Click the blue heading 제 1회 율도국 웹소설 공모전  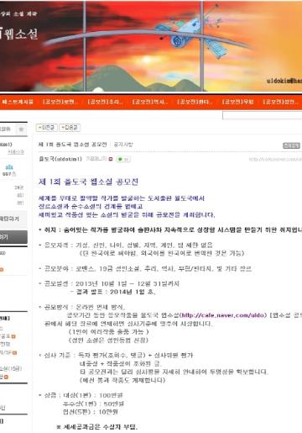coord(88,182)
